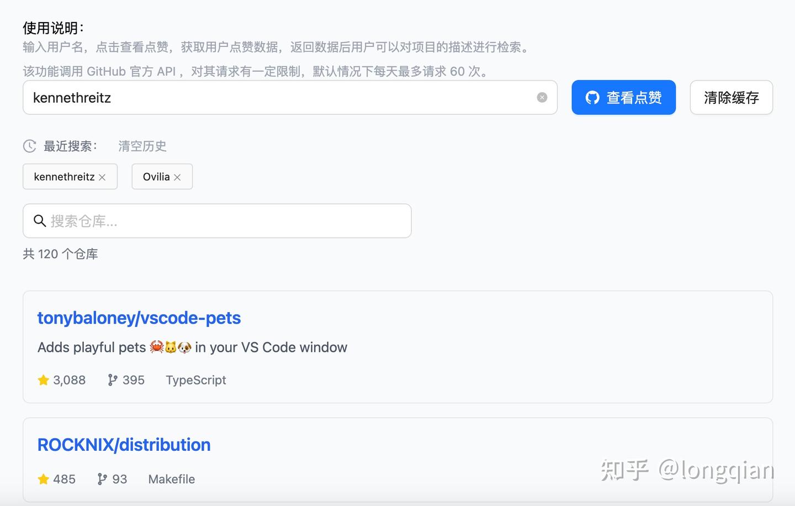Open the ROCKNIX/distribution repository link
The image size is (795, 506).
tap(124, 445)
